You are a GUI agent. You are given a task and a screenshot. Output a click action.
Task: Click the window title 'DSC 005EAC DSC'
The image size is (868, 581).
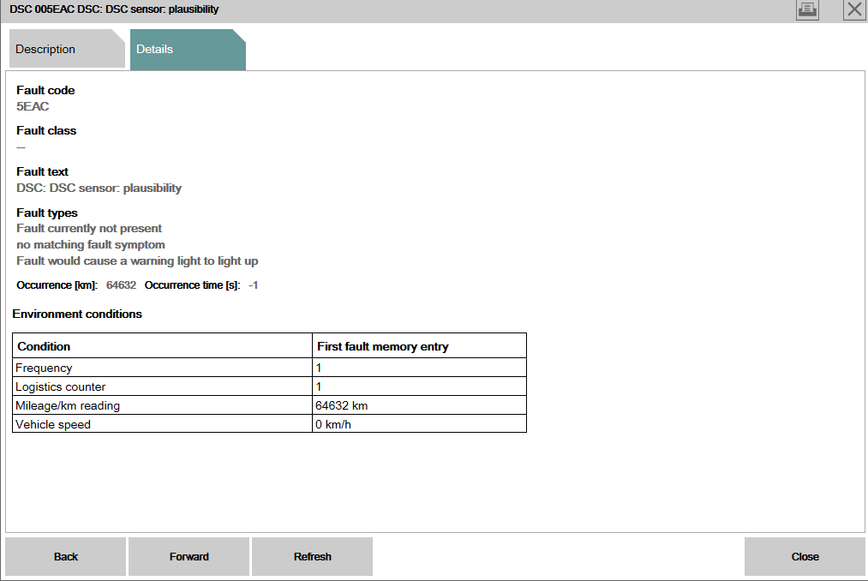coord(114,9)
